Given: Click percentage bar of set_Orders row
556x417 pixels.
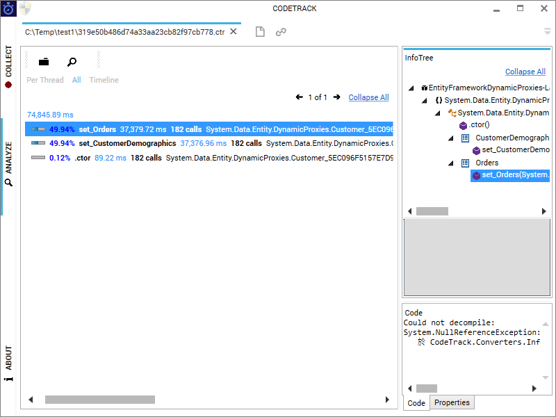Looking at the screenshot, I should point(38,129).
